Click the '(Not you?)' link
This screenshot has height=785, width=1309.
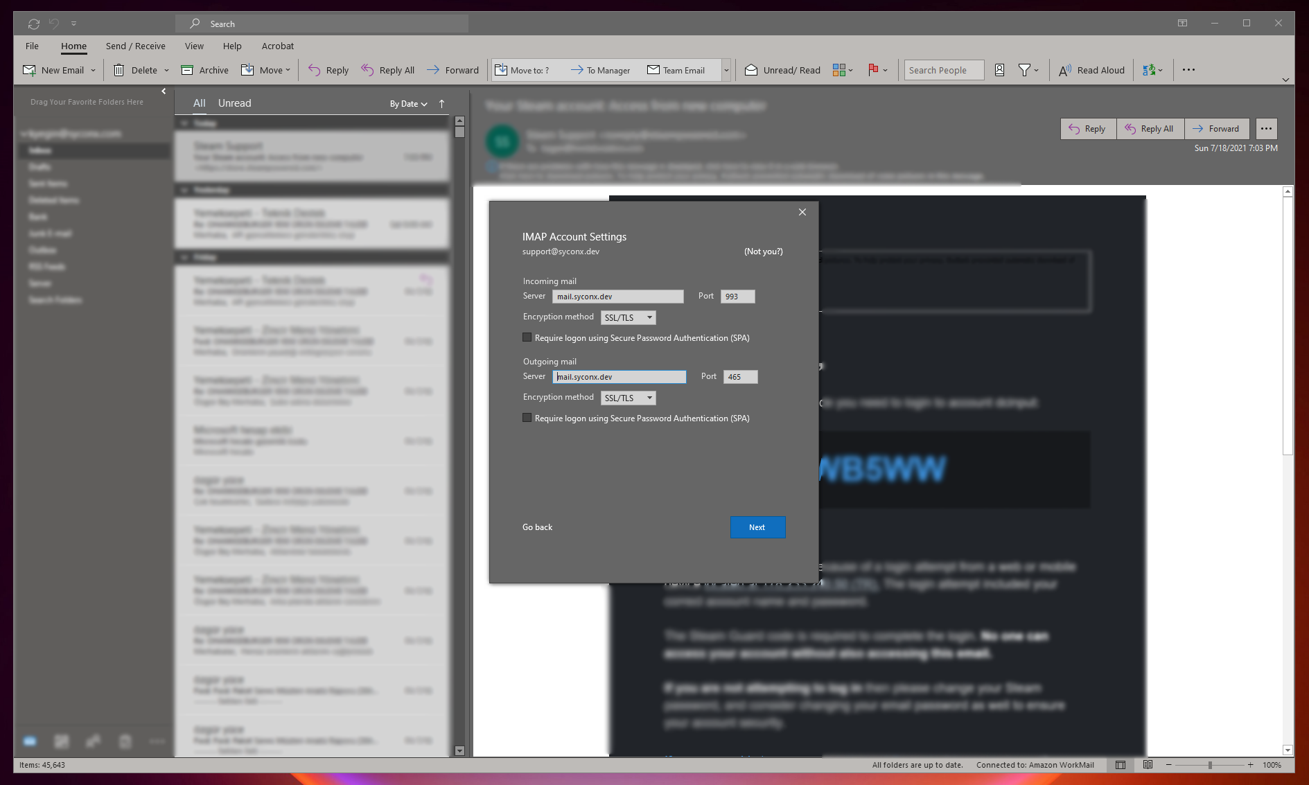coord(764,252)
